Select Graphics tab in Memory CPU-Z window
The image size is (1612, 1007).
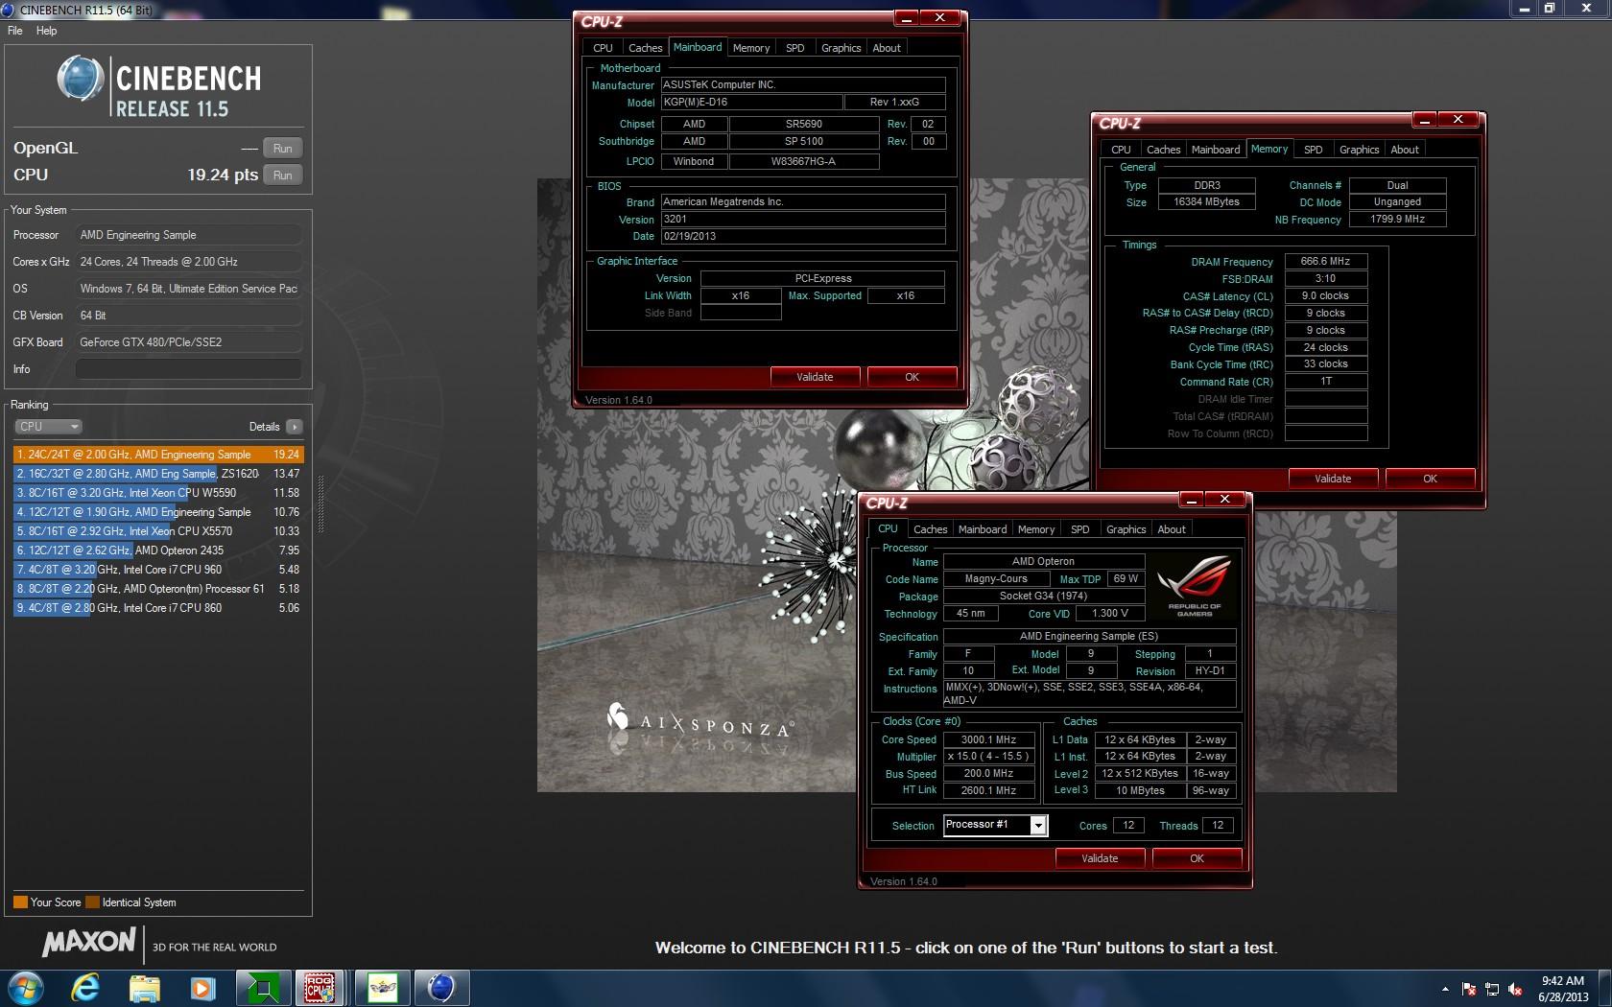click(1360, 150)
